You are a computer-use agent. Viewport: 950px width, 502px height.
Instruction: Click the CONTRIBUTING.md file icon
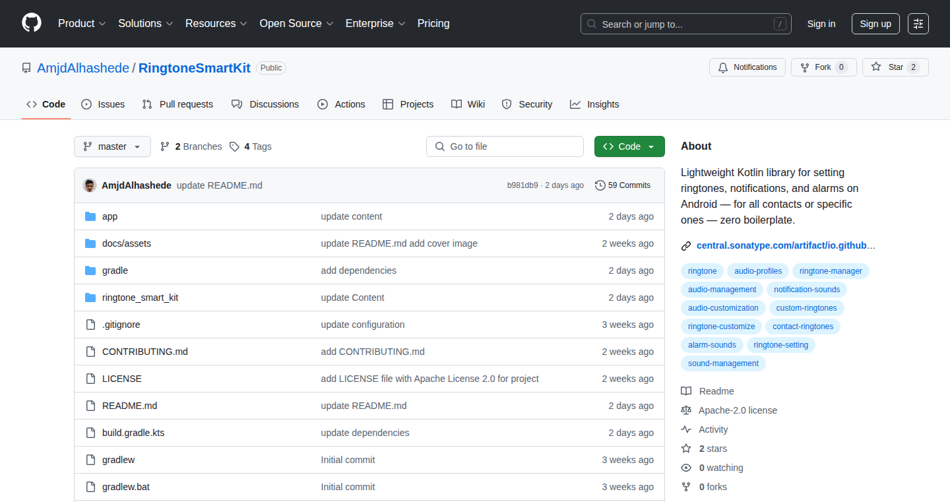[x=90, y=352]
